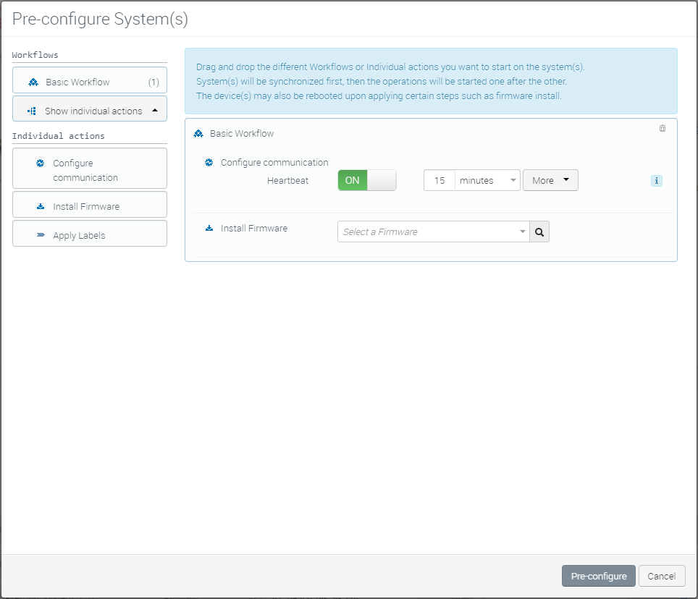Click the download icon on the Install Firmware action
Viewport: 698px width, 599px height.
point(41,207)
